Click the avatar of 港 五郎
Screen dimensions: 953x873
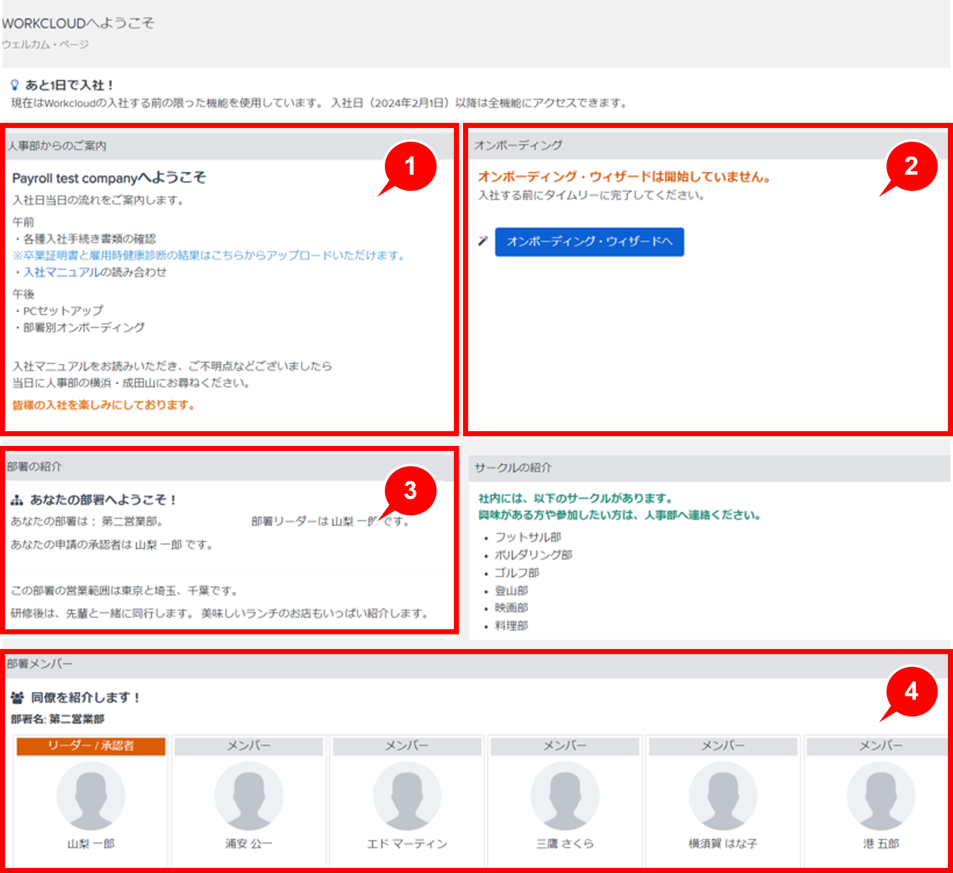click(x=881, y=796)
